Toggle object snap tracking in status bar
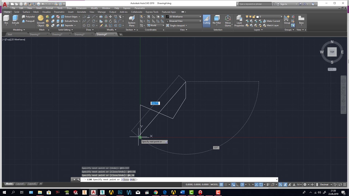 point(257,185)
